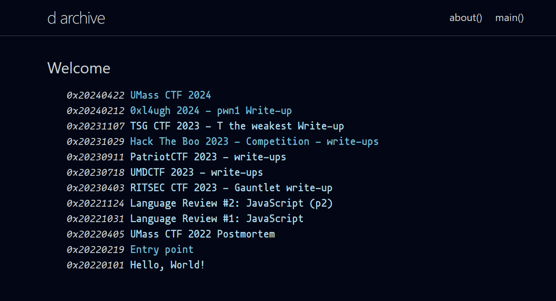Viewport: 556px width, 301px height.
Task: View the PatriotCTF 2023 write-ups post
Action: 208,157
